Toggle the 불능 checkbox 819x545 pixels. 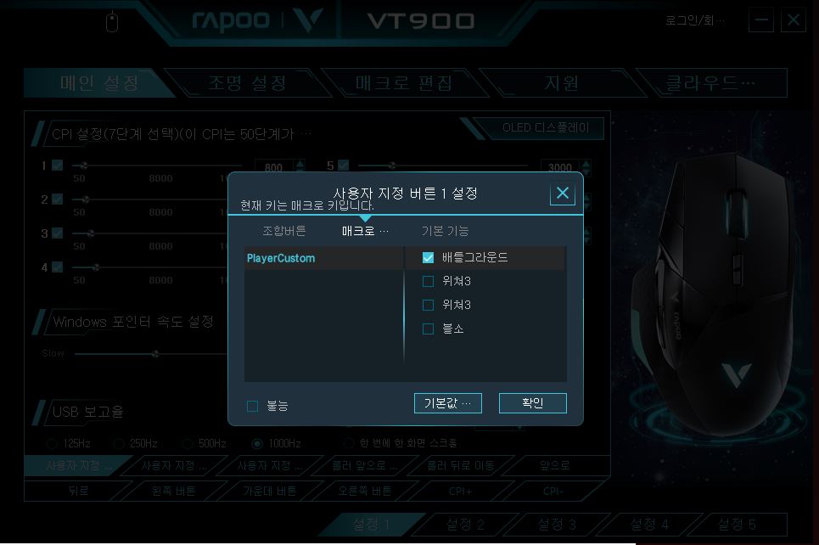point(252,406)
